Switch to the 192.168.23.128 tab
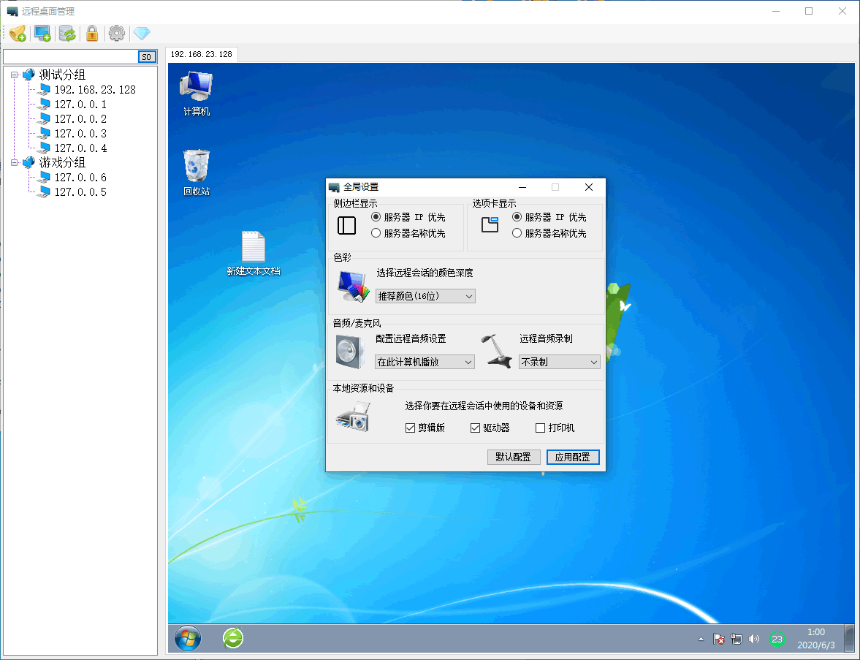Screen dimensions: 860x660 pos(202,55)
